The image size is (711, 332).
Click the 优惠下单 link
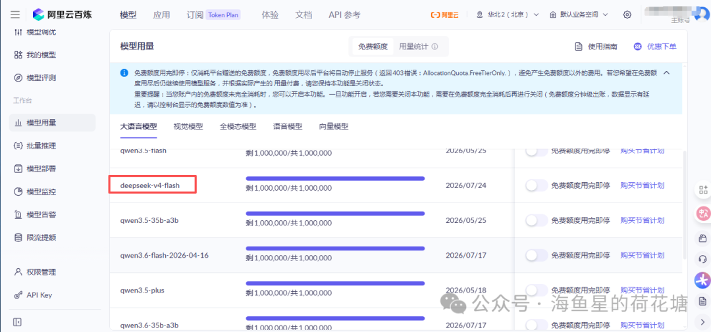click(662, 47)
